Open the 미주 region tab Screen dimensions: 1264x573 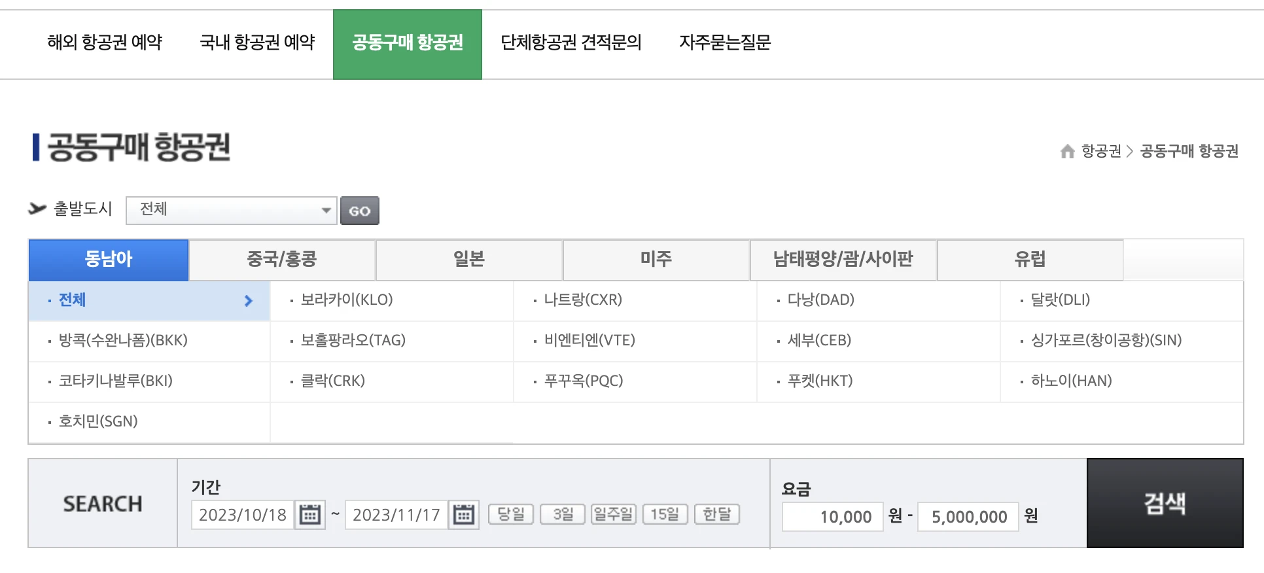(656, 259)
